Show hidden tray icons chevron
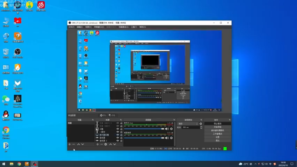This screenshot has width=297, height=167. point(255,164)
